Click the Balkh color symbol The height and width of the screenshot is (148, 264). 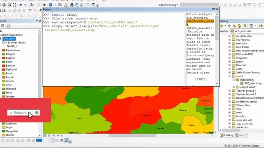click(4, 62)
